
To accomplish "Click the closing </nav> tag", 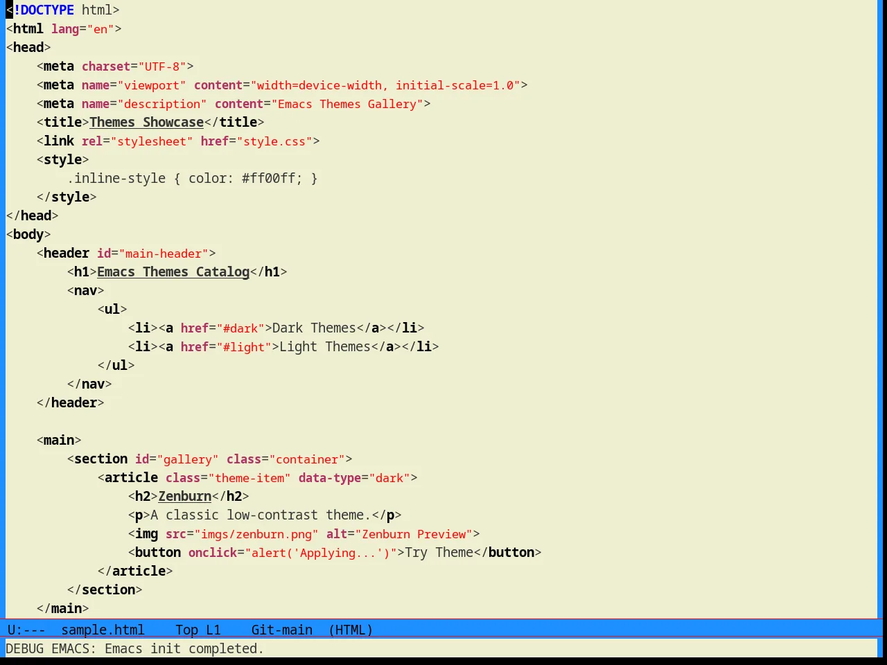I will [x=89, y=384].
